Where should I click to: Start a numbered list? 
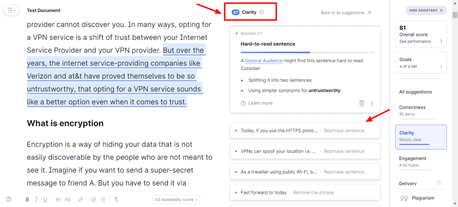click(x=94, y=199)
